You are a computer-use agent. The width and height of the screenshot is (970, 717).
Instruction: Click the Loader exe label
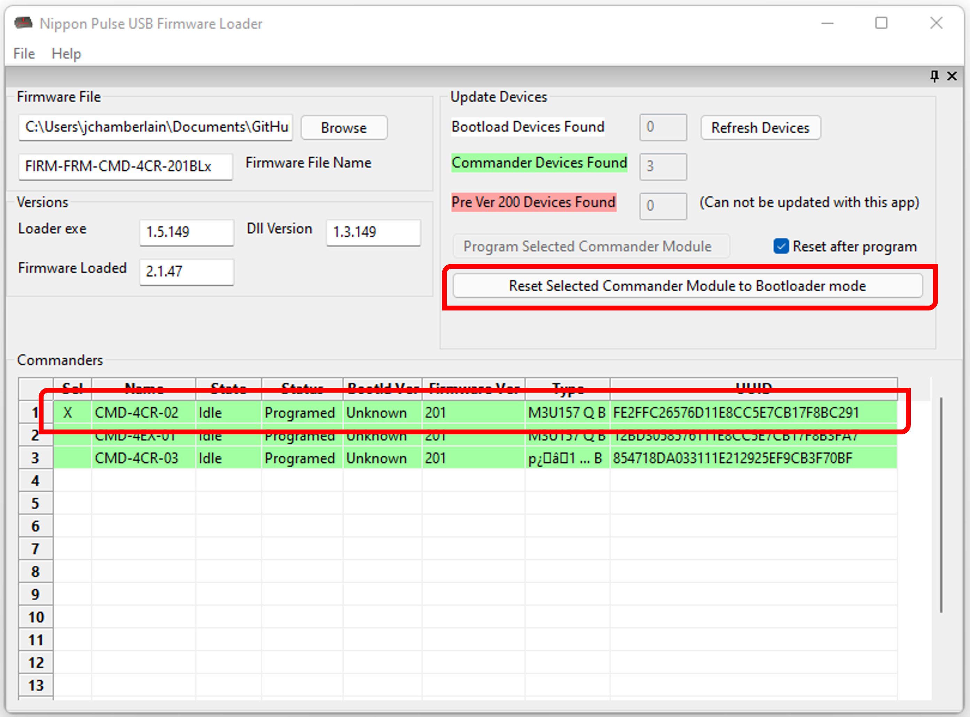pyautogui.click(x=52, y=229)
